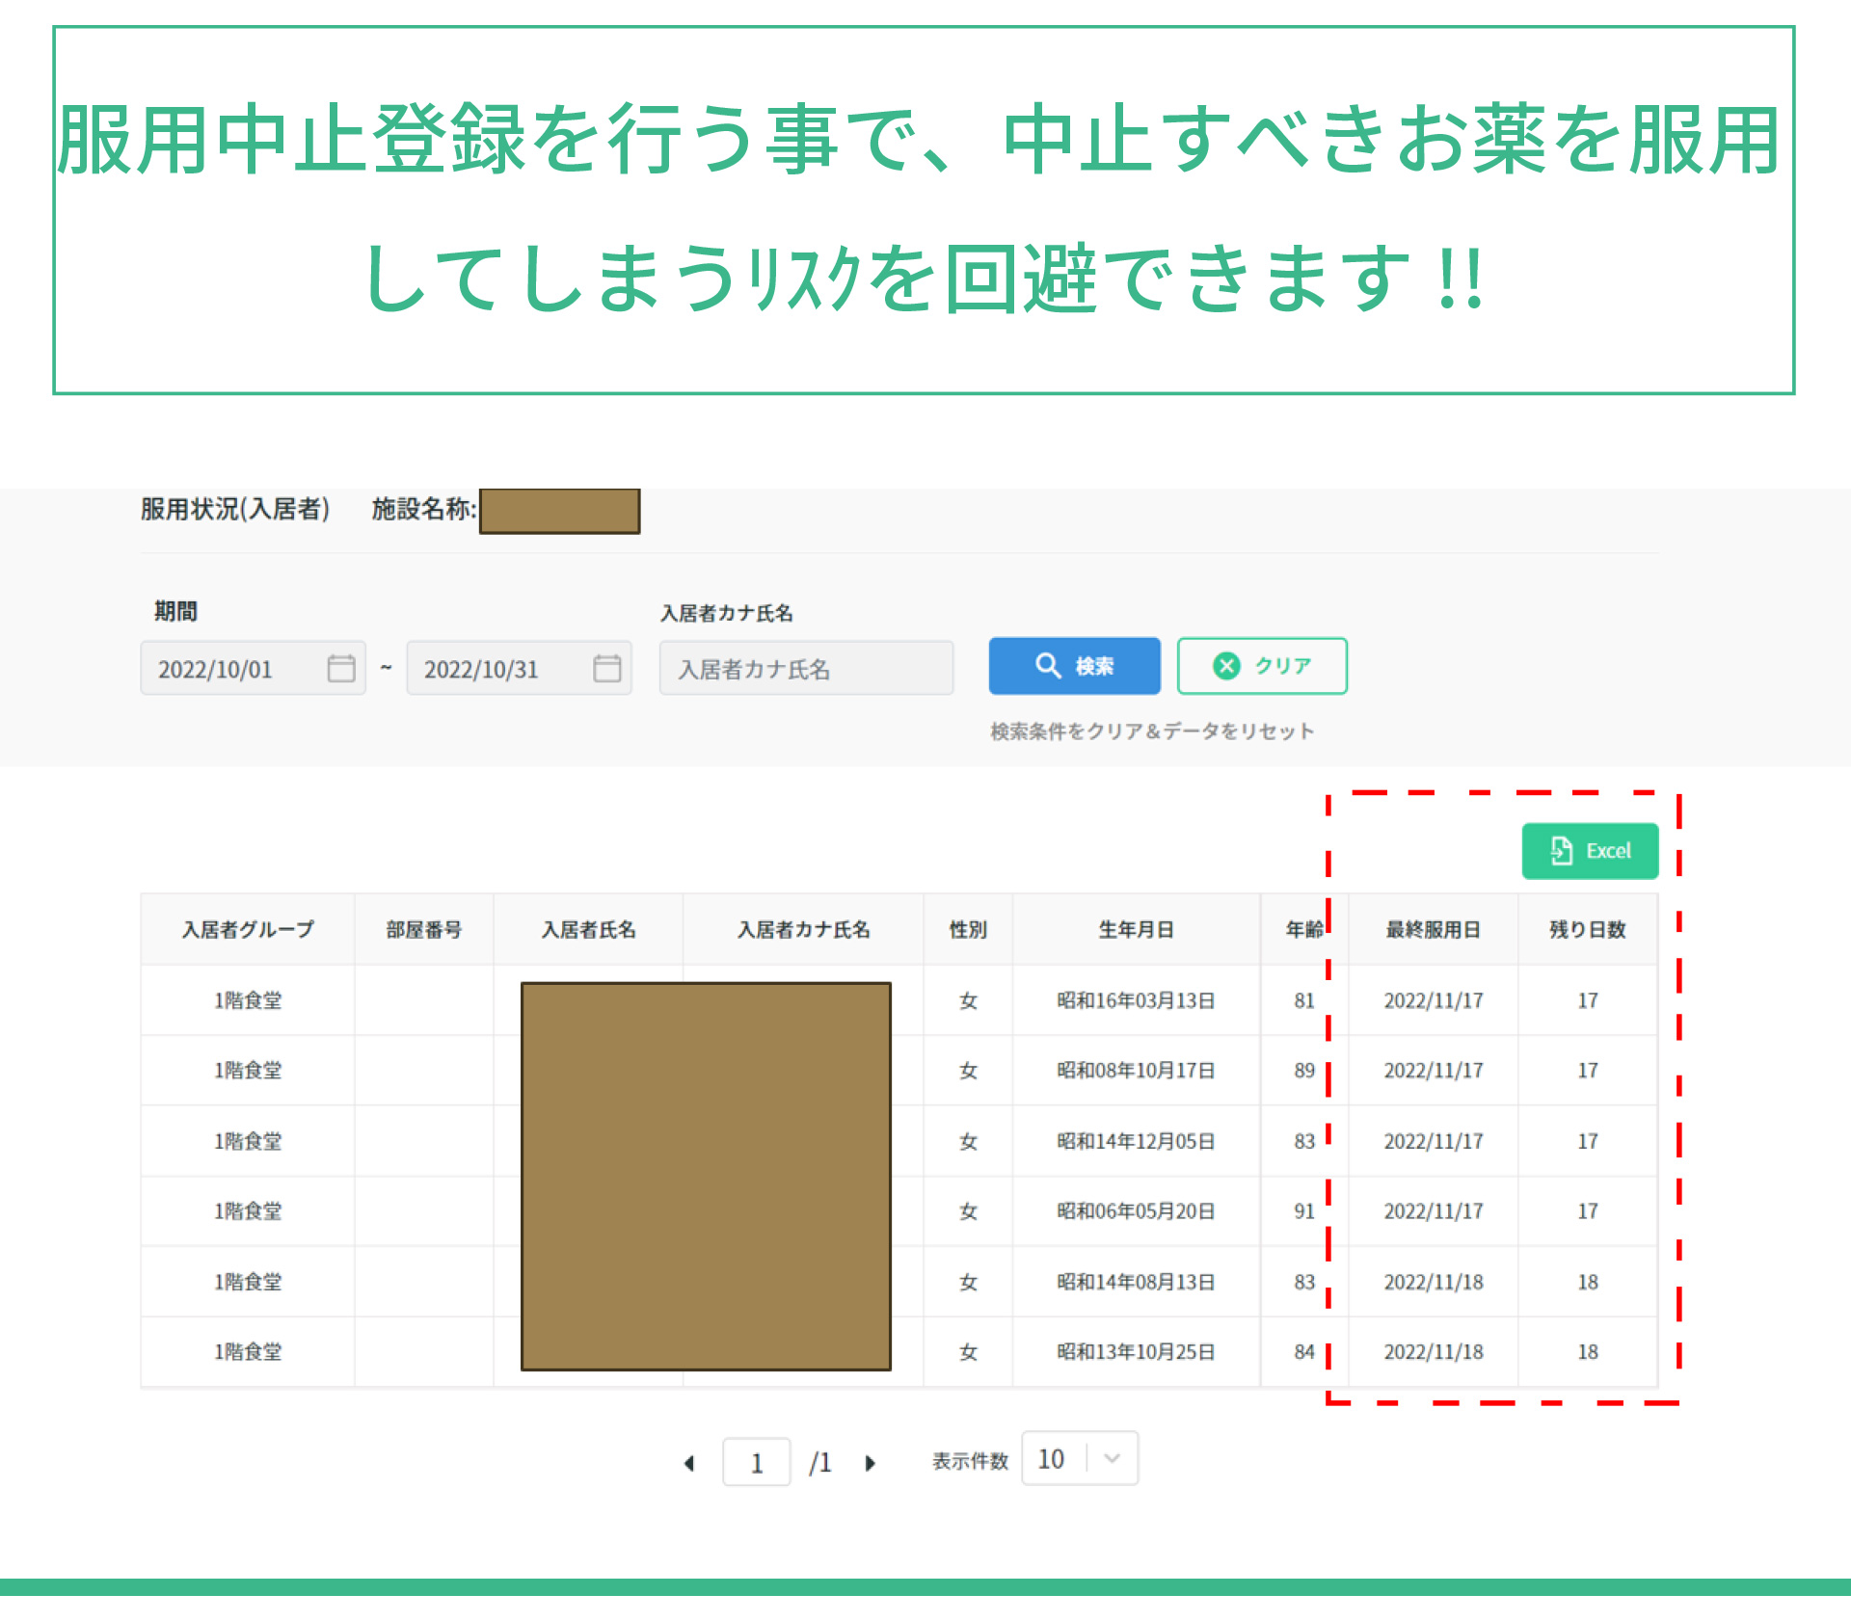This screenshot has height=1621, width=1851.
Task: Click the magnifier search icon
Action: pyautogui.click(x=1048, y=665)
